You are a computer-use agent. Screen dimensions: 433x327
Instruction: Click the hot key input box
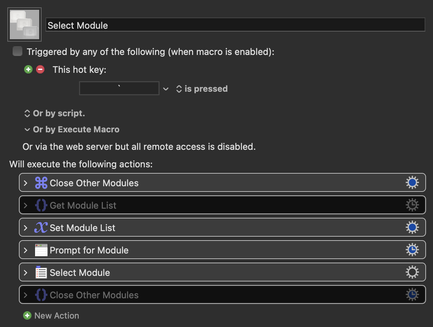119,89
